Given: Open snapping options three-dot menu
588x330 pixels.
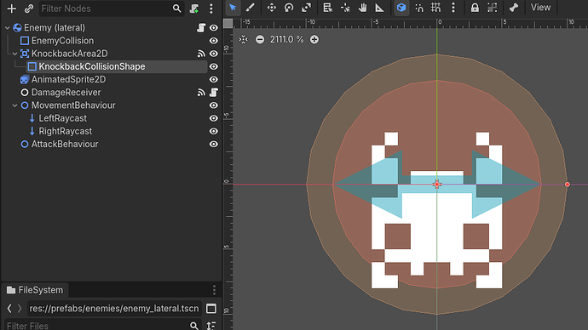Looking at the screenshot, I should (453, 8).
